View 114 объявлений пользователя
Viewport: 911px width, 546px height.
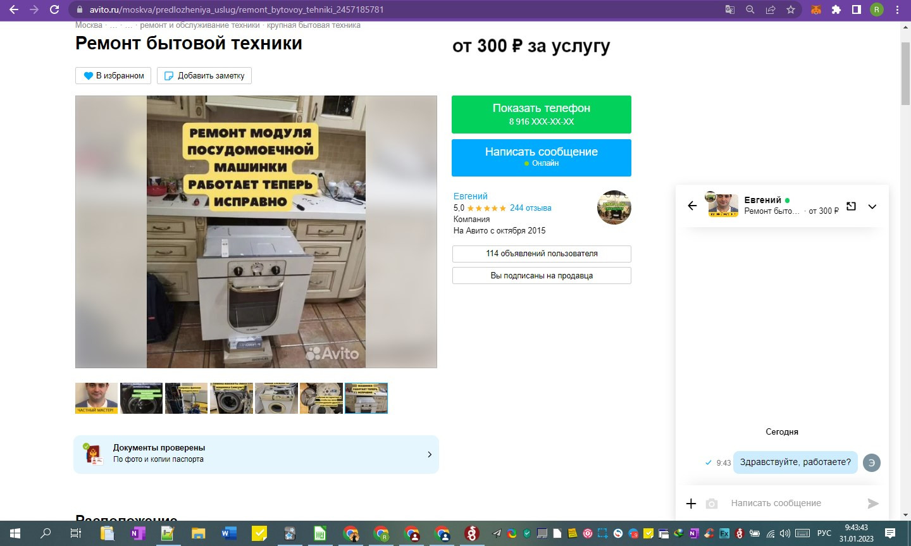pyautogui.click(x=542, y=254)
